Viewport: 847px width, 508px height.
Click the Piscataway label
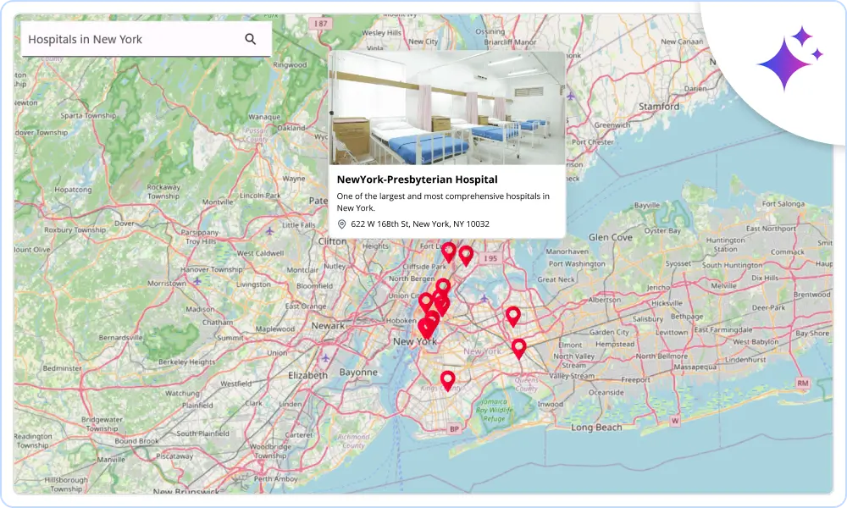174,456
